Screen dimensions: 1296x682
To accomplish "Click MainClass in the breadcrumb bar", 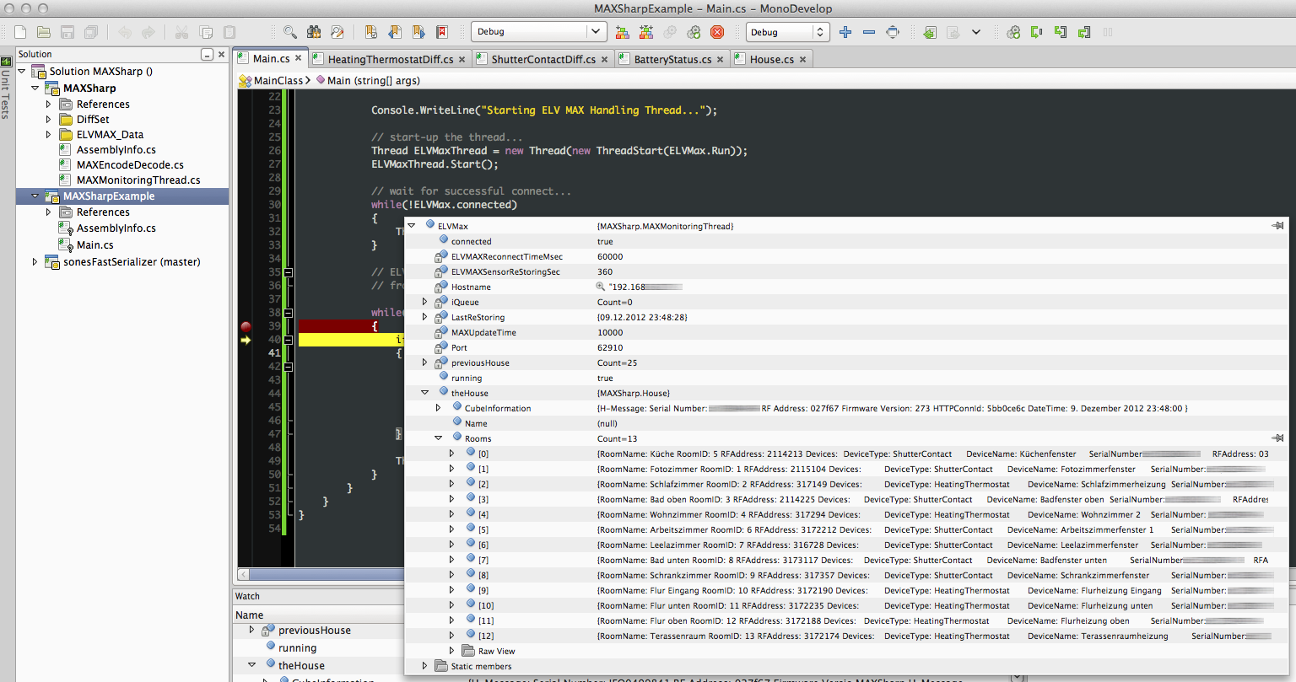I will click(278, 80).
